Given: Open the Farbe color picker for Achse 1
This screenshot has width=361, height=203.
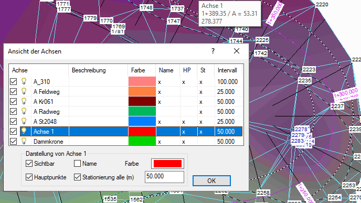Looking at the screenshot, I should tap(167, 164).
